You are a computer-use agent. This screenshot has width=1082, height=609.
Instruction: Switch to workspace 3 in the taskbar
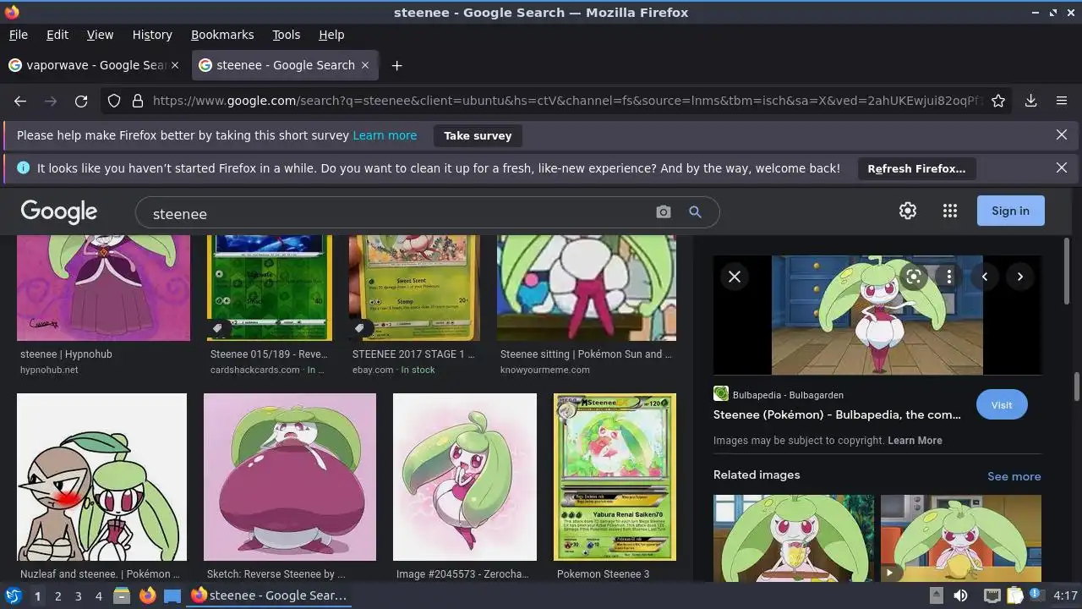[x=78, y=595]
